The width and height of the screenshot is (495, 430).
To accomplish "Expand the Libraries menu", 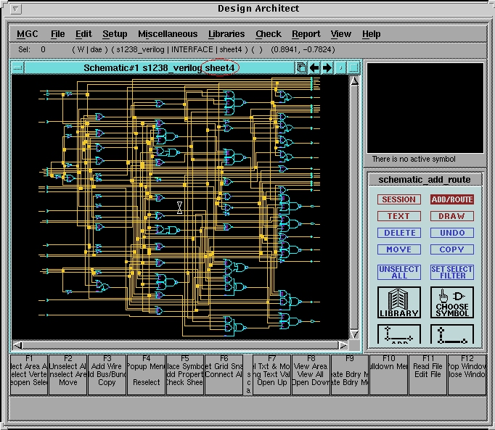I will click(x=226, y=34).
